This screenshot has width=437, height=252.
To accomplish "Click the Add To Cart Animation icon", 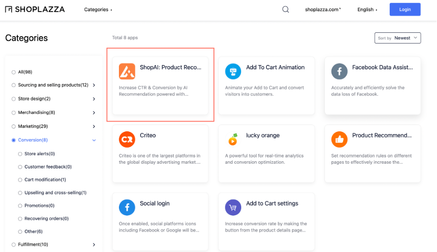I will 233,71.
